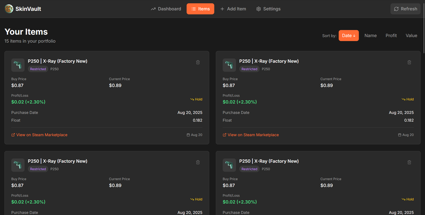Select the Items tab
This screenshot has height=215, width=425.
[x=200, y=9]
